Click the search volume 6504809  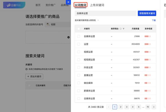coord(136,44)
